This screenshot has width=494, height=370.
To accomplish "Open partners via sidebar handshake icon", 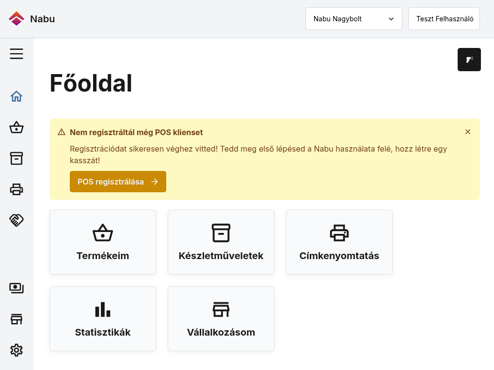I will 16,220.
